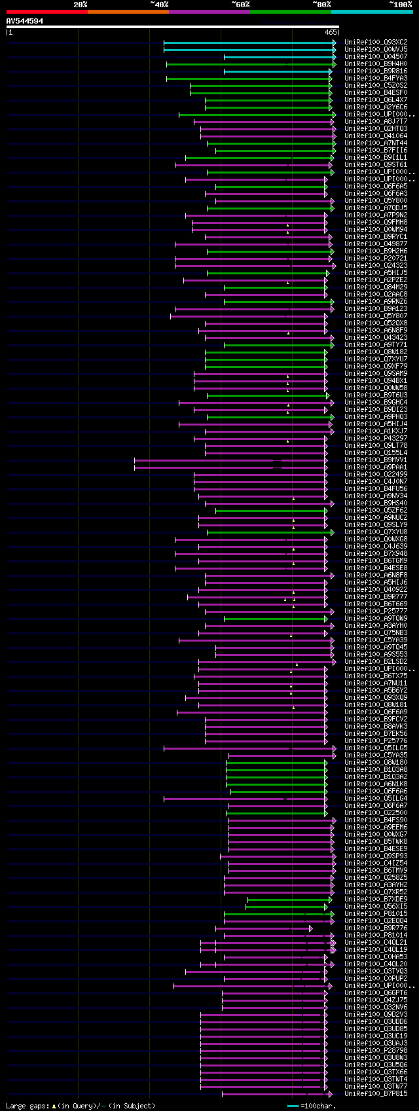Click the label UniRef100_B8AVK3
419x1111 pixels.
(376, 727)
